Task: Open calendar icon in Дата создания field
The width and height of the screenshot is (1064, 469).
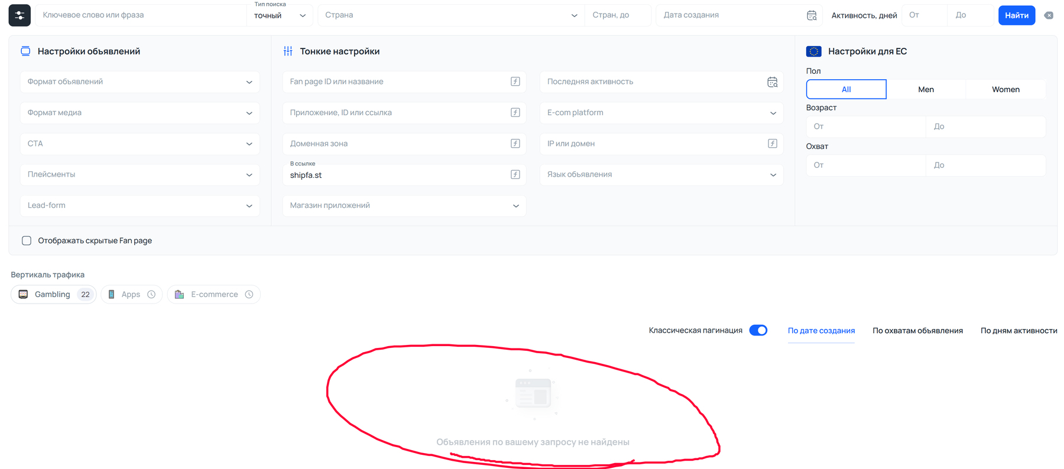Action: (812, 15)
